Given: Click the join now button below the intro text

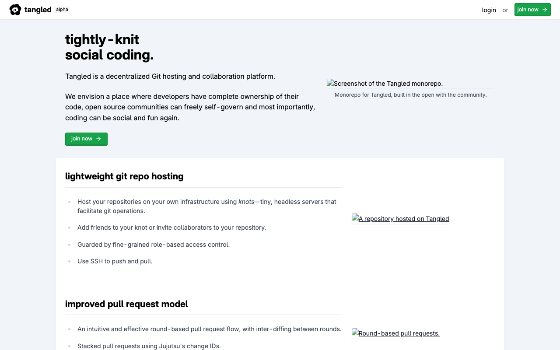Looking at the screenshot, I should (x=86, y=139).
